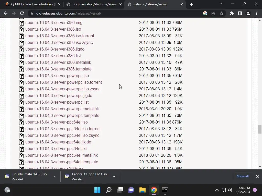This screenshot has height=196, width=262.
Task: Open the Chrome profile menu
Action: pos(248,13)
